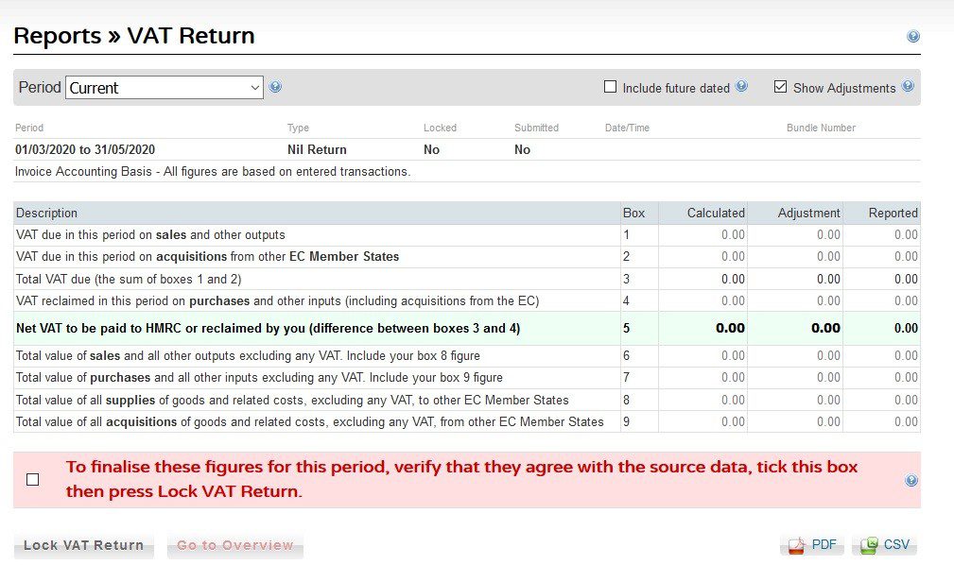Open help for Show Adjustments option
This screenshot has width=954, height=565.
[x=908, y=86]
